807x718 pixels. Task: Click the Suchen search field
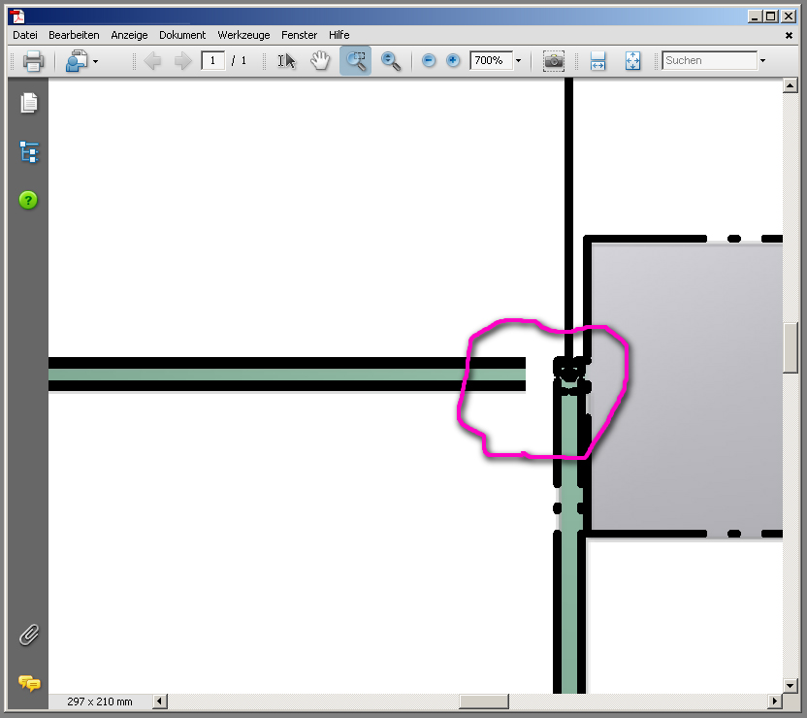pos(710,61)
